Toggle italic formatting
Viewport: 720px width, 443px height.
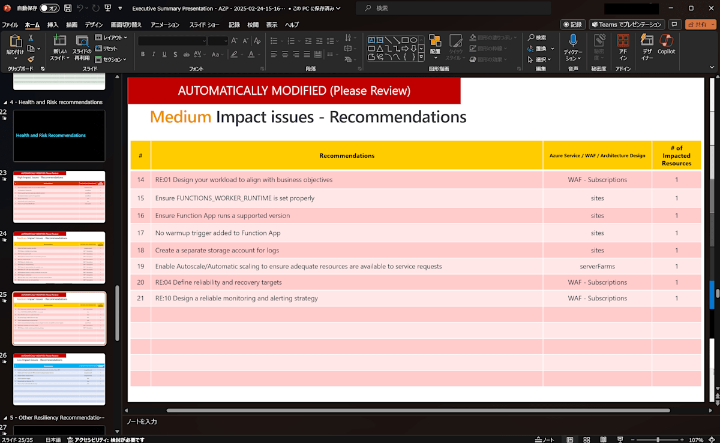pyautogui.click(x=153, y=54)
